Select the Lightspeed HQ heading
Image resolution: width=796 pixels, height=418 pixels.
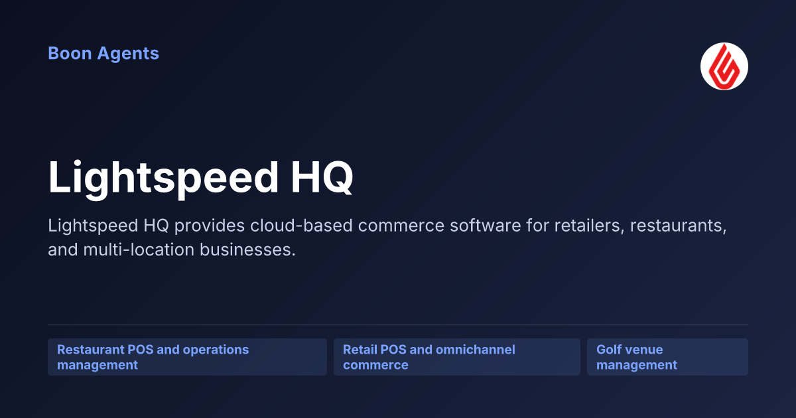(x=200, y=177)
